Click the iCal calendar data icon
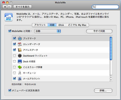 point(20,44)
